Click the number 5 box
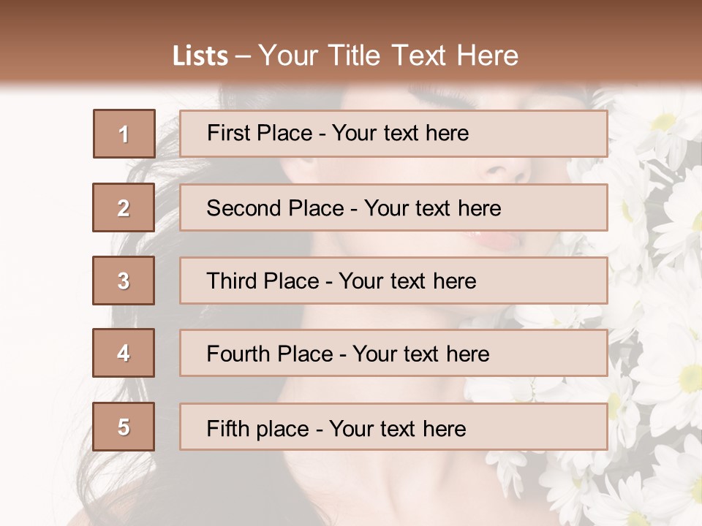 124,427
